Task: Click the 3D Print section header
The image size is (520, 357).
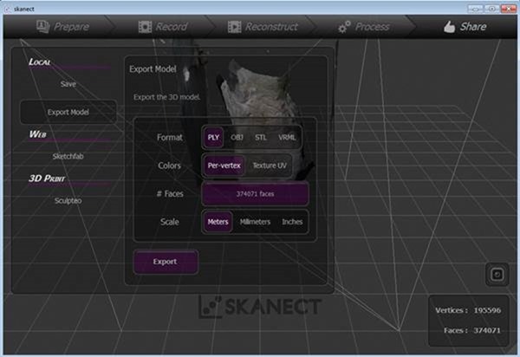Action: click(47, 178)
